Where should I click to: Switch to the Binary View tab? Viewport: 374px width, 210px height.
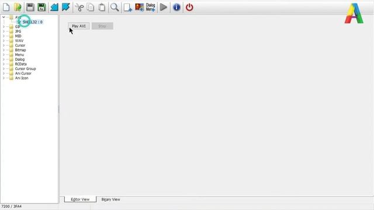click(110, 199)
